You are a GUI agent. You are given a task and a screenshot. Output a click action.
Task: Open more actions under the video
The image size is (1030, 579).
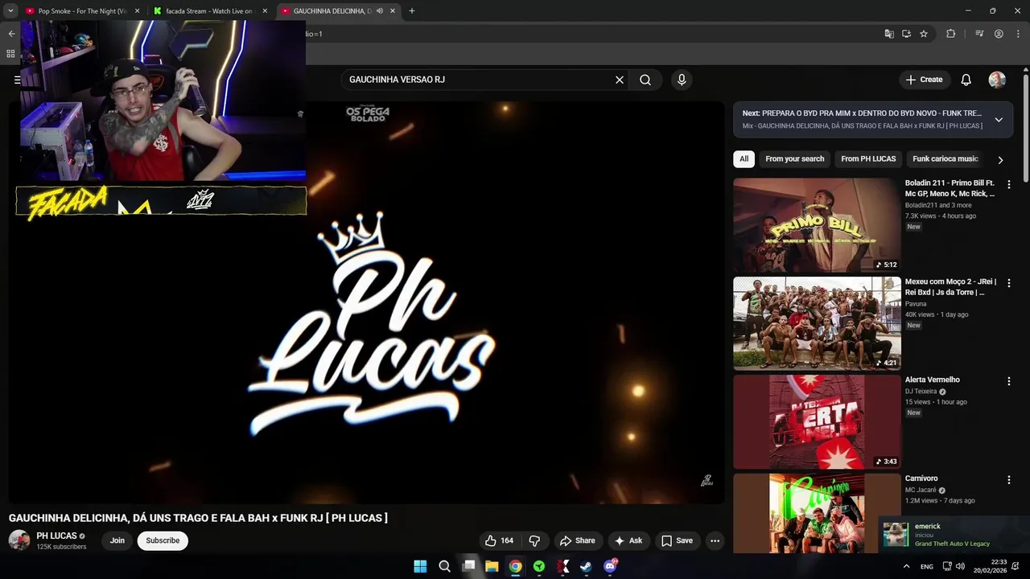(715, 540)
